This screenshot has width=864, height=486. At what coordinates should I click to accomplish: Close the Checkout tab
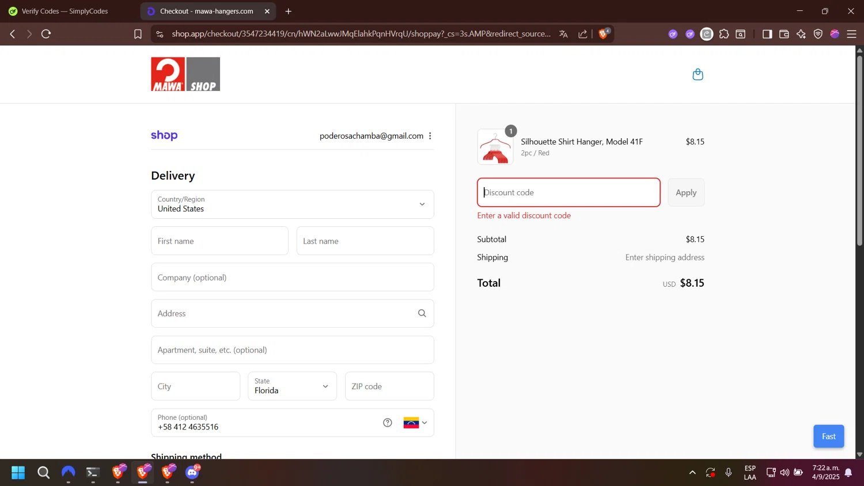267,11
